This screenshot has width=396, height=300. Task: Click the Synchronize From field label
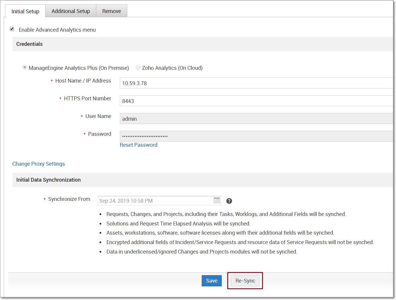coord(69,199)
